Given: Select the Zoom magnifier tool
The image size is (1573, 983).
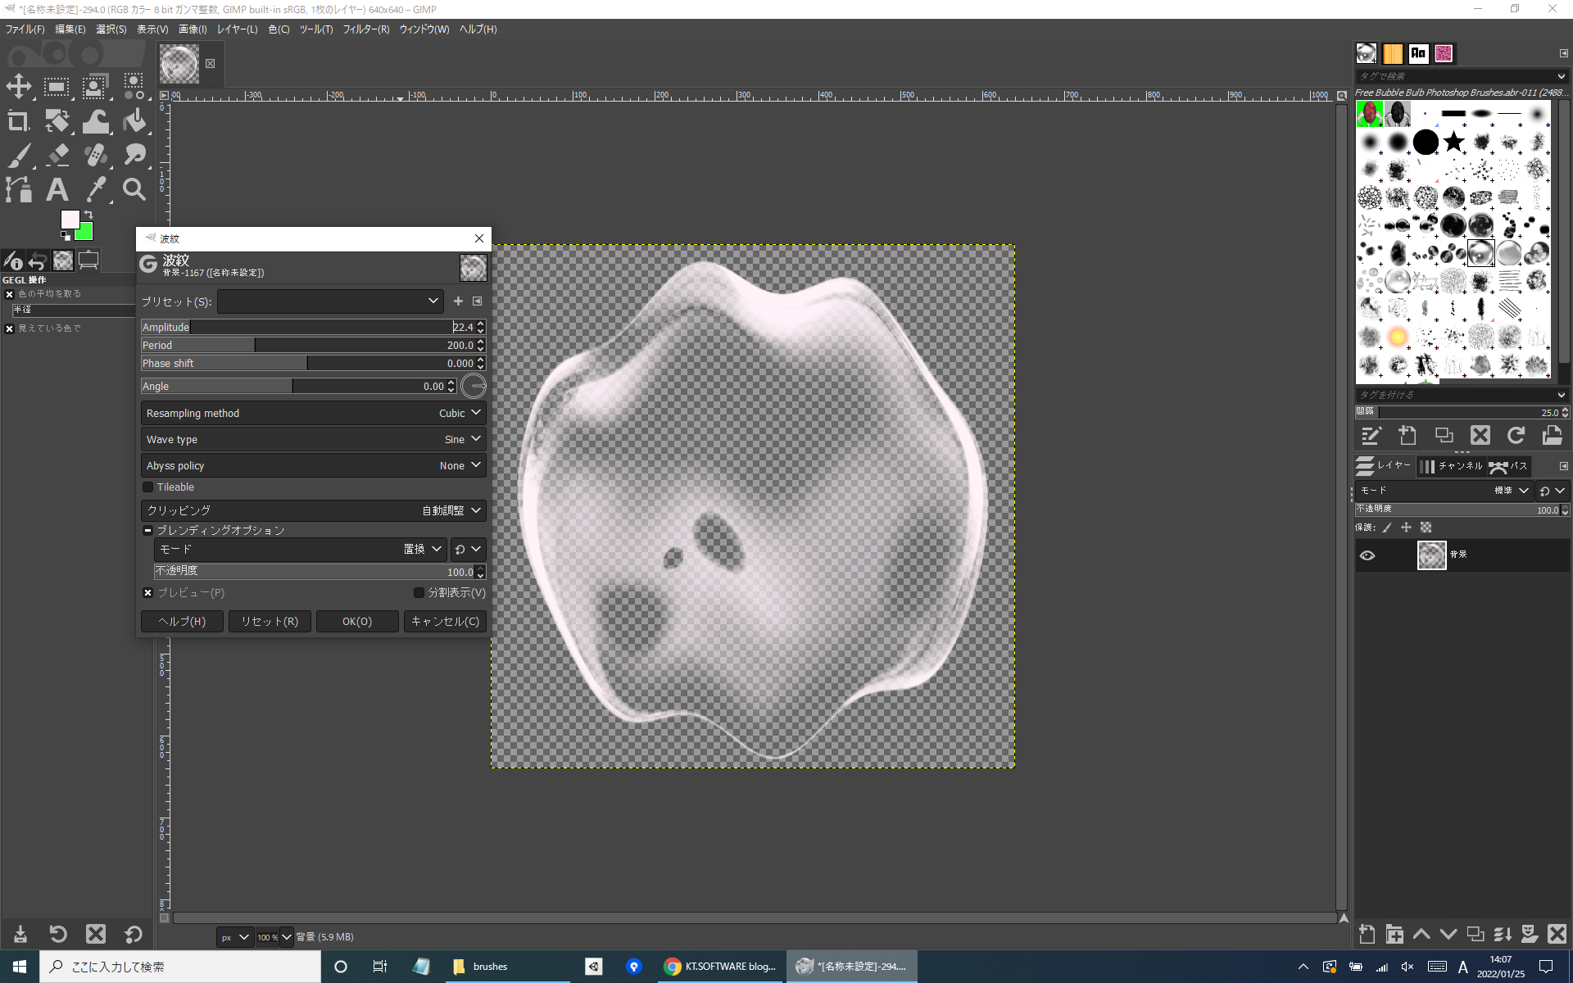Looking at the screenshot, I should 134,190.
